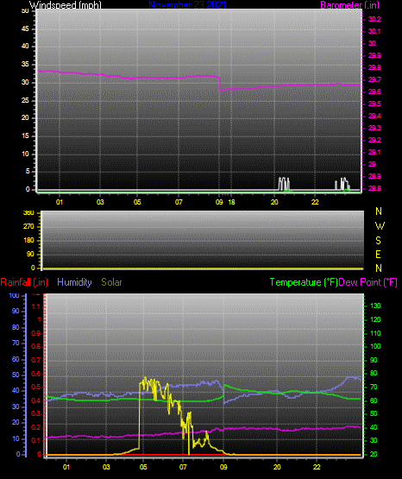Click the 30.1 barometer axis value

(x=374, y=31)
